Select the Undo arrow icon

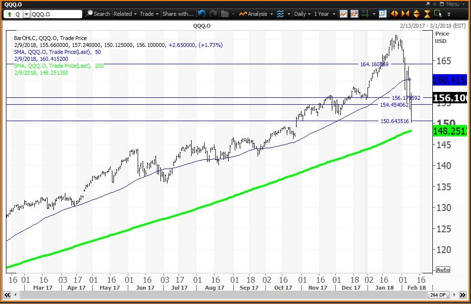coord(202,13)
